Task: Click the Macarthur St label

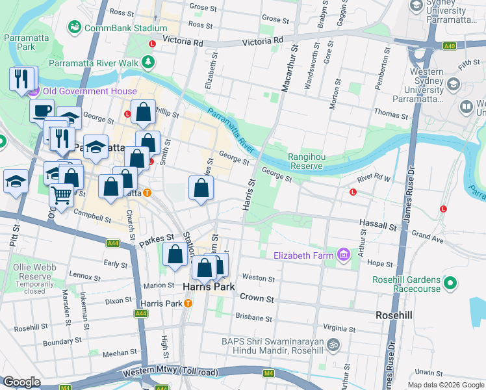Action: (x=290, y=68)
